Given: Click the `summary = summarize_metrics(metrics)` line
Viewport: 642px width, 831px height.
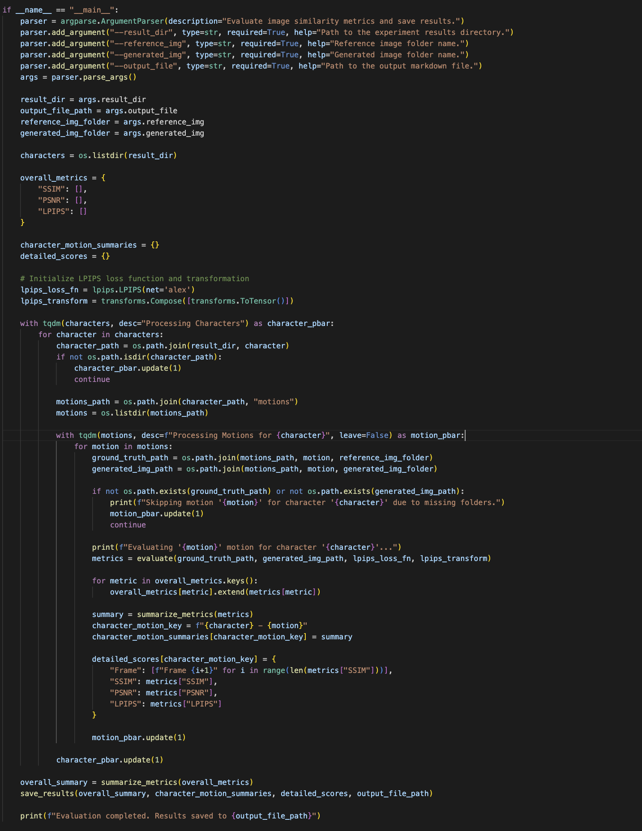Looking at the screenshot, I should (x=172, y=614).
